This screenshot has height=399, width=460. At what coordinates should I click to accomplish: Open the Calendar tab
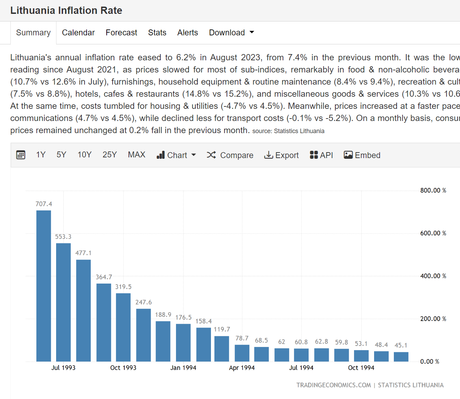78,33
